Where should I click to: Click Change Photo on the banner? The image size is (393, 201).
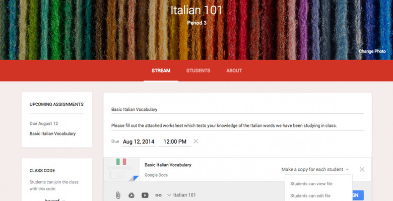(x=372, y=51)
